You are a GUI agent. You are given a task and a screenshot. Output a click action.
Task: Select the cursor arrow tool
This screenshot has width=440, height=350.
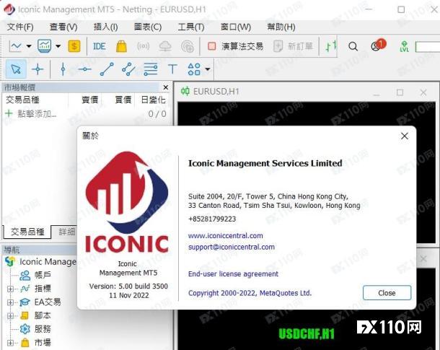click(16, 69)
